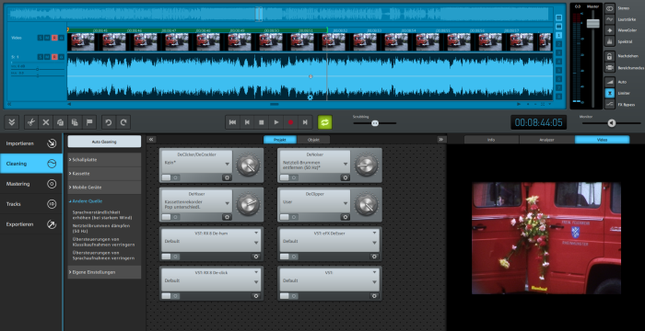Switch to WaveColor display icon
645x331 pixels.
point(610,30)
